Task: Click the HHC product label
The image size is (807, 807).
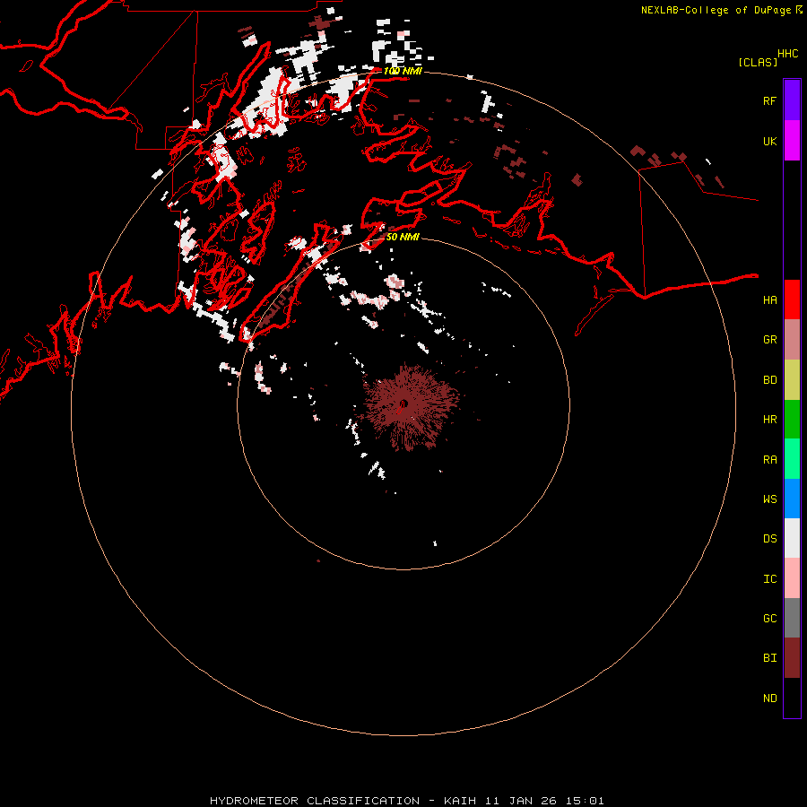Action: pos(788,54)
